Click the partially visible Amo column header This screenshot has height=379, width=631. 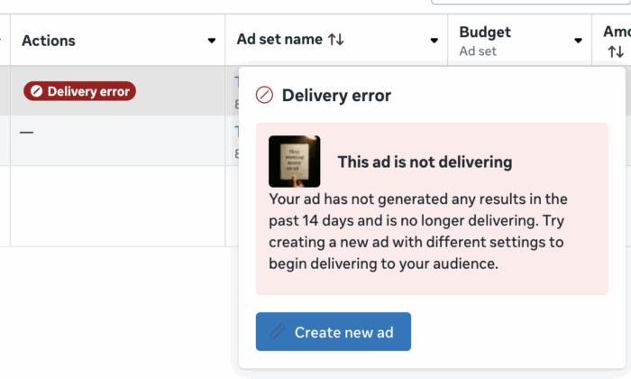(617, 32)
